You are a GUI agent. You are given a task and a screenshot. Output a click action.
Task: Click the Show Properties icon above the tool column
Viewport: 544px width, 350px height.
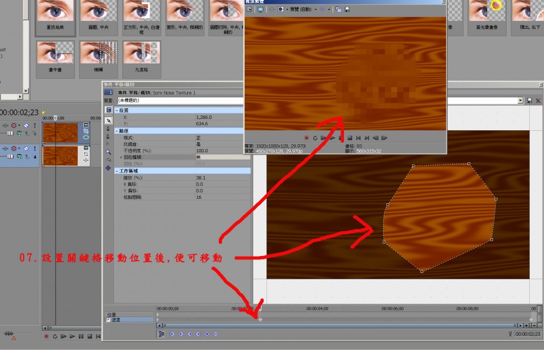109,110
